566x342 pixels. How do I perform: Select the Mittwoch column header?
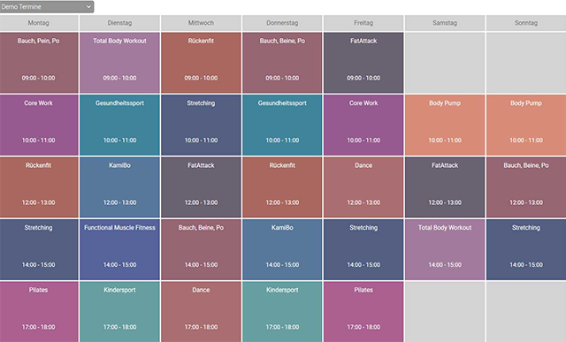tap(201, 23)
